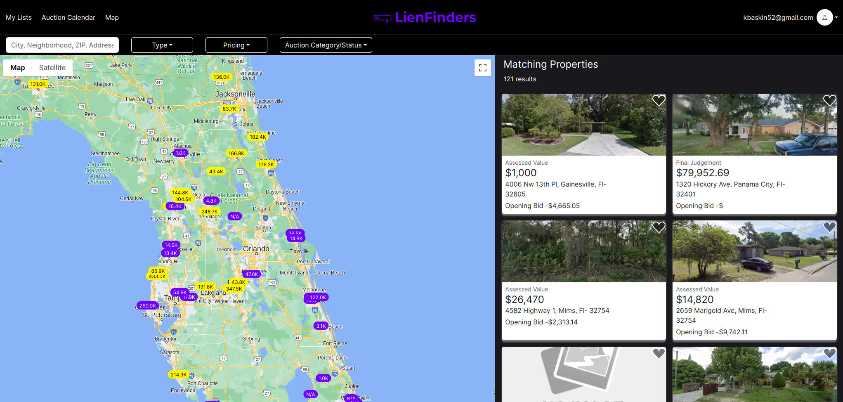Click the user profile avatar icon
The width and height of the screenshot is (843, 402).
click(x=824, y=17)
